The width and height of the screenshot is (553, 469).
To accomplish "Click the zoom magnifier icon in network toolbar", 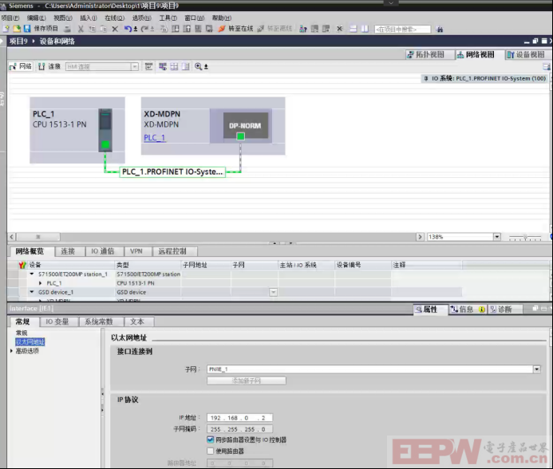I will click(198, 66).
